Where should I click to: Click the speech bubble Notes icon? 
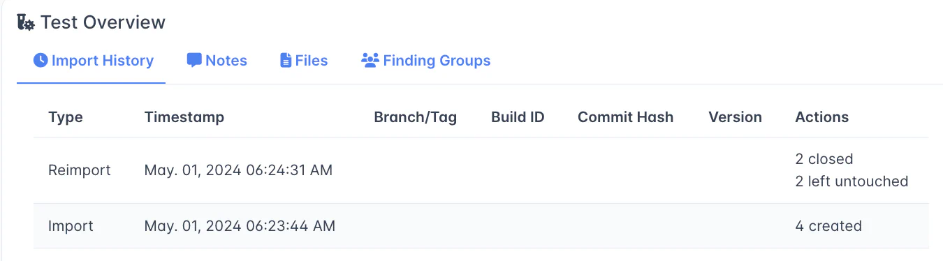pos(194,61)
